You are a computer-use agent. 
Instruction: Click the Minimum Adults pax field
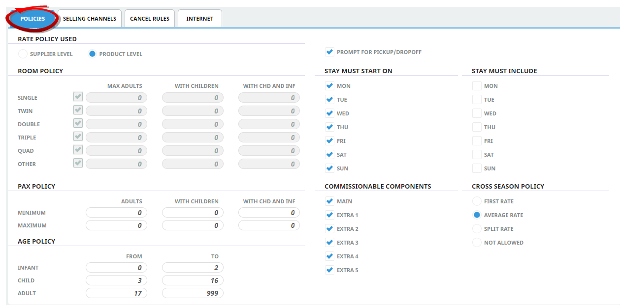(x=116, y=213)
